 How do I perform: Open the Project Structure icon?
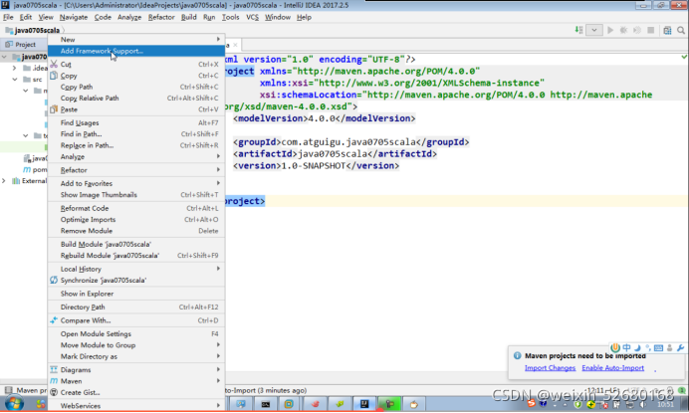point(667,30)
